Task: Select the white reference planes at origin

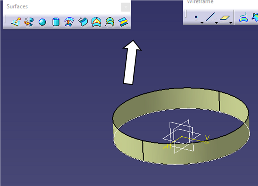Action: coord(181,136)
